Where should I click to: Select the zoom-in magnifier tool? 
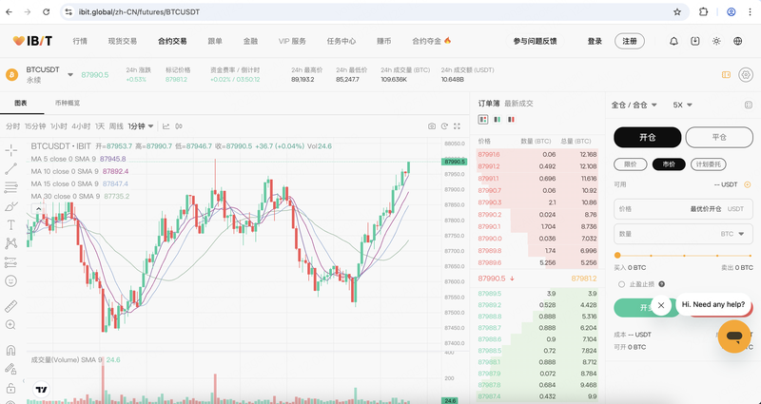[x=10, y=325]
